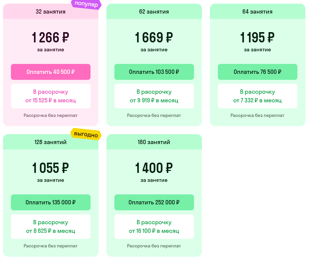Click Рассрочка без переплат under 64 занятия
The height and width of the screenshot is (260, 309).
[x=257, y=115]
